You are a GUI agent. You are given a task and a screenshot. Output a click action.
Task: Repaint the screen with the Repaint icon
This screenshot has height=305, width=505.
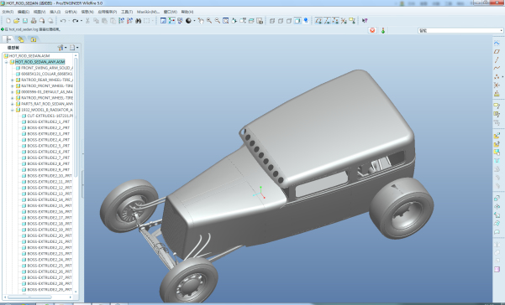pyautogui.click(x=163, y=21)
